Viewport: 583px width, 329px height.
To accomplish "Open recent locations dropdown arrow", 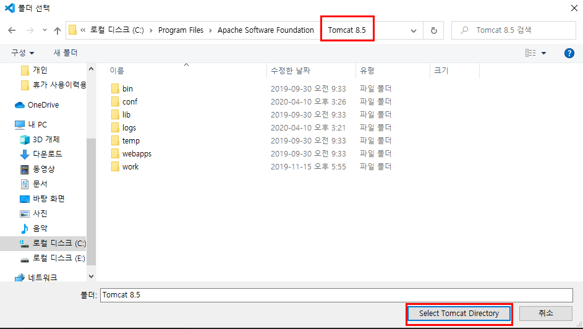I will (45, 30).
